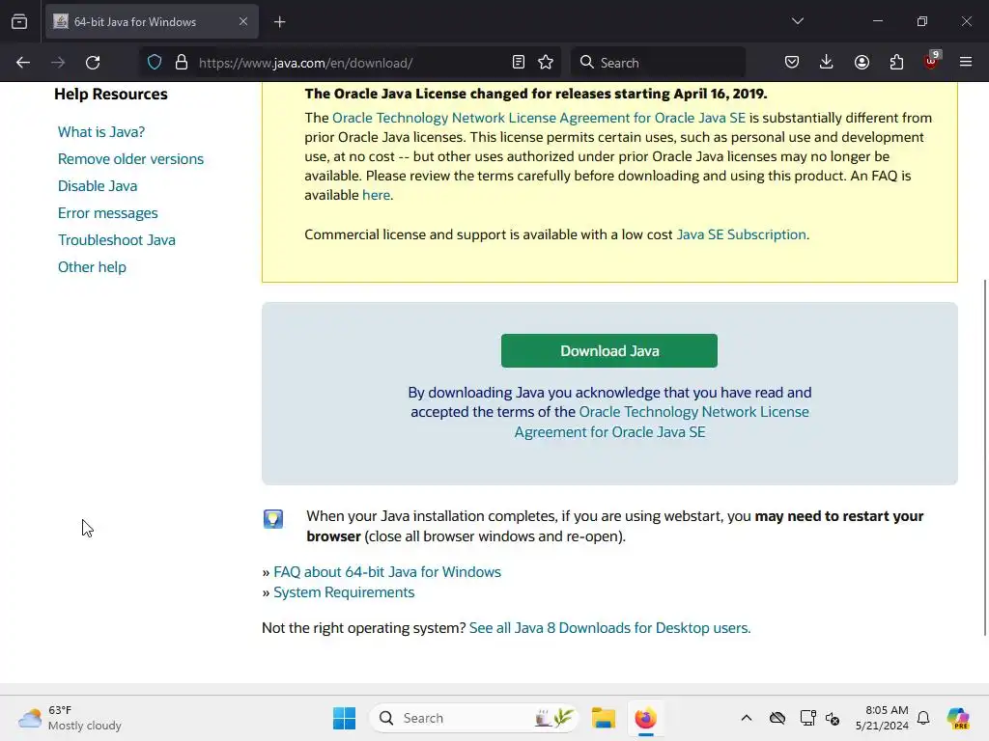View site security padlock info
The height and width of the screenshot is (741, 989).
(182, 63)
